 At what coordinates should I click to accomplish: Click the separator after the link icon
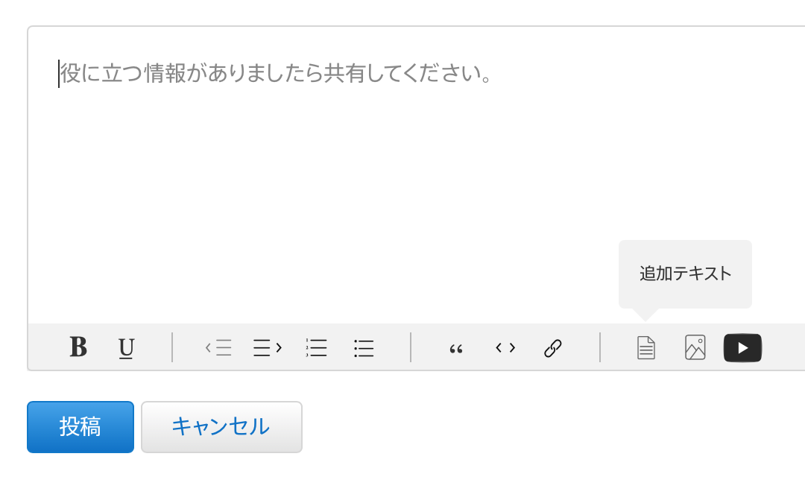tap(600, 347)
